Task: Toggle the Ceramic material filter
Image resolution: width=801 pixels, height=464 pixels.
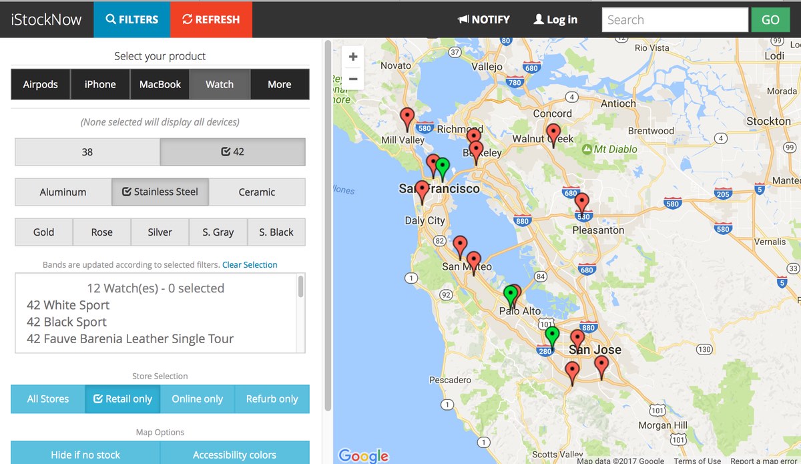Action: (x=257, y=192)
